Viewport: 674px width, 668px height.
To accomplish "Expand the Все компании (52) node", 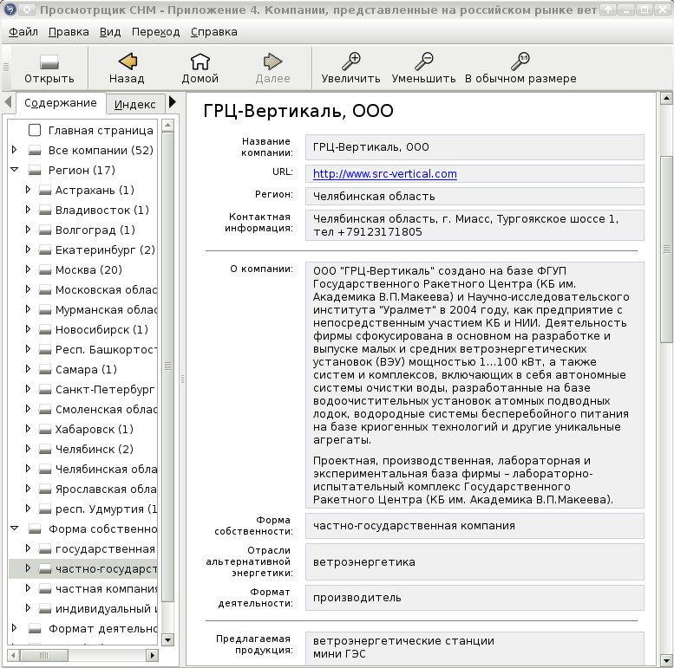I will [x=14, y=150].
